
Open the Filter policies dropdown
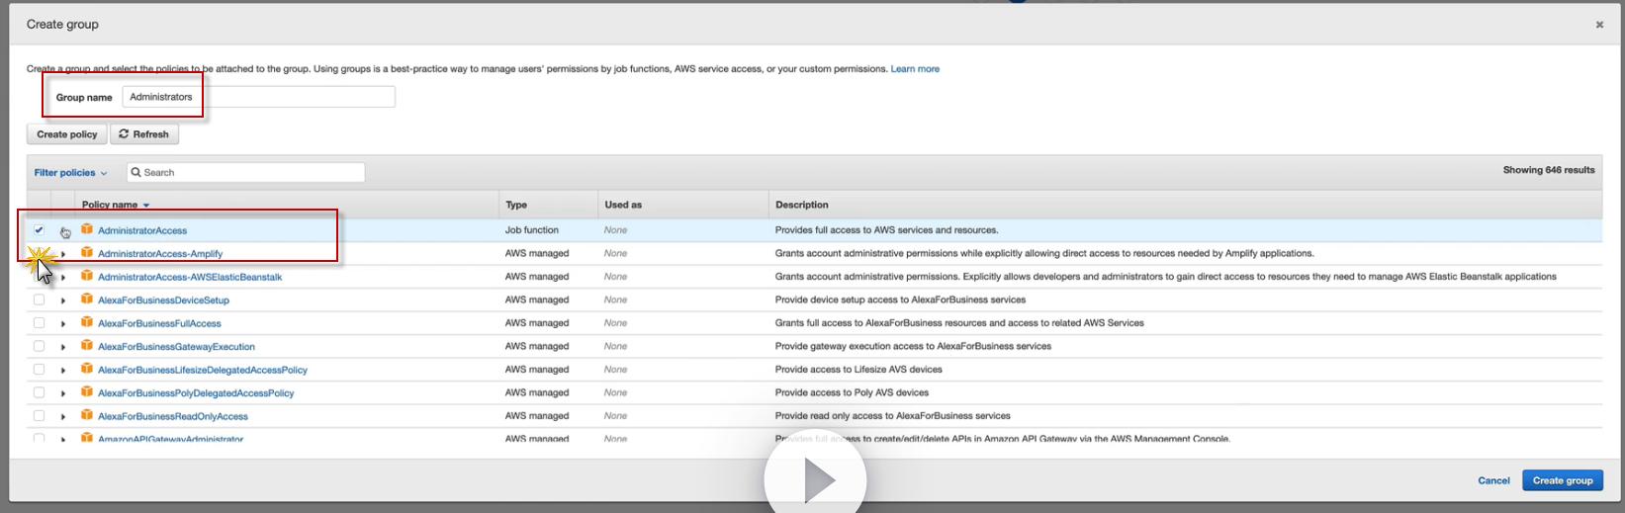70,172
